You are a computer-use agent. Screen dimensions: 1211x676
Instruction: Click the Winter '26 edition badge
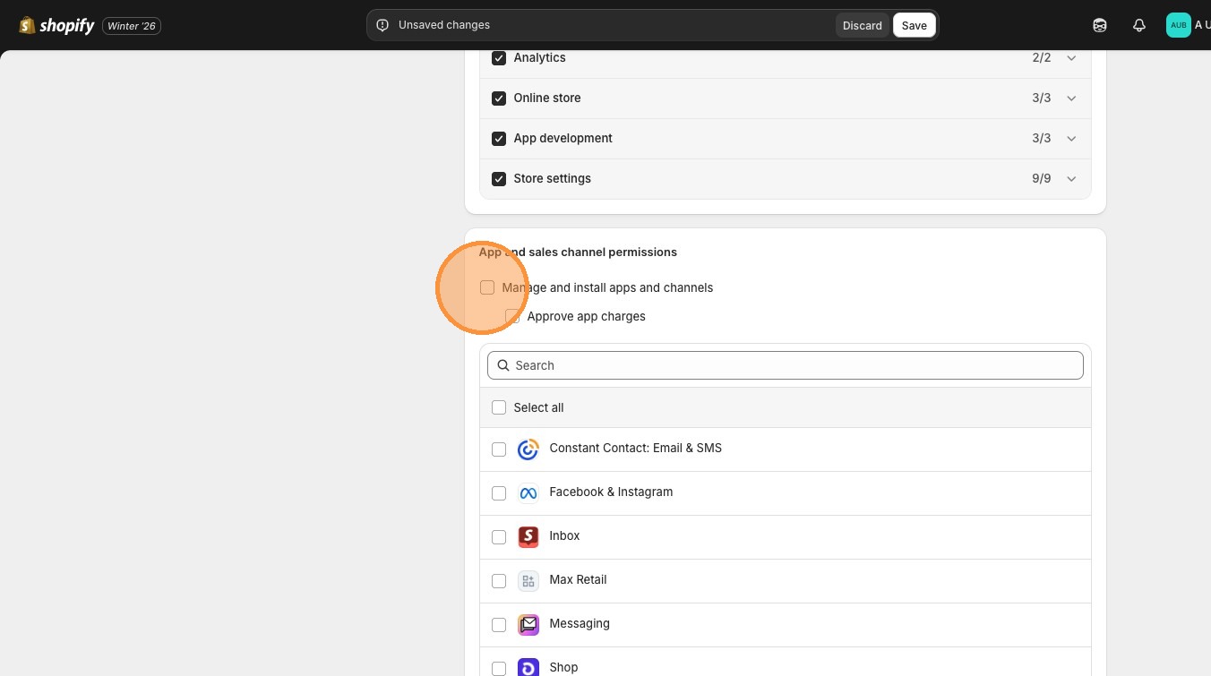click(x=132, y=26)
